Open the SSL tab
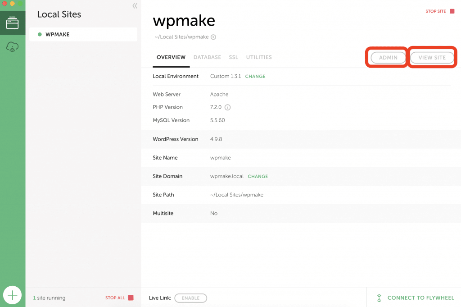The height and width of the screenshot is (307, 461). point(234,57)
